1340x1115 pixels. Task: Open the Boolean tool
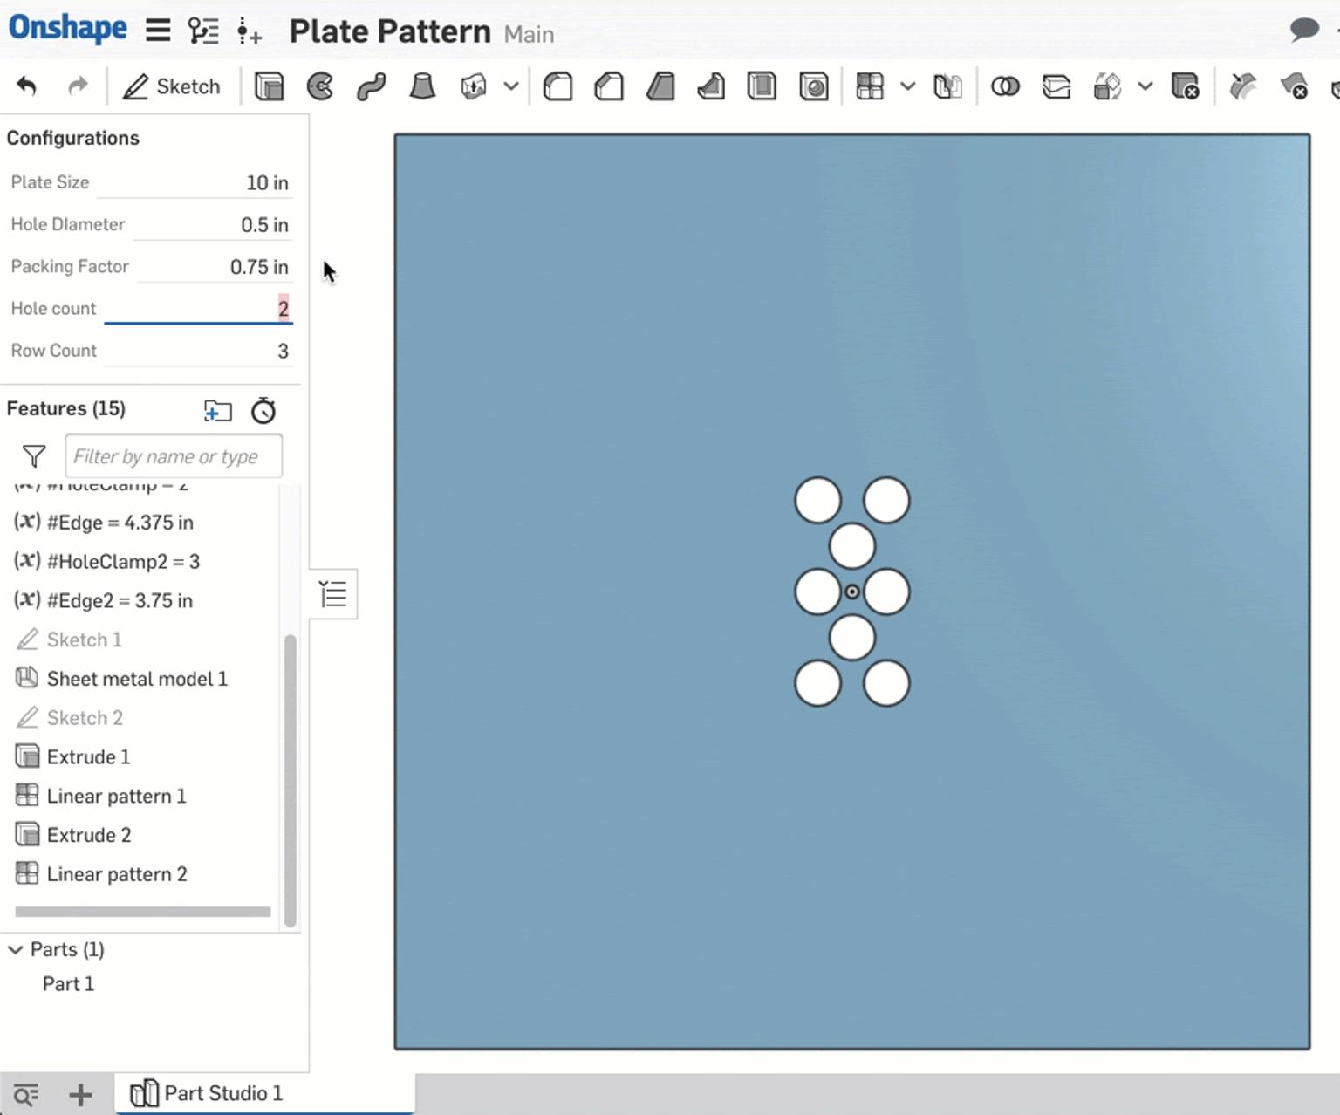point(1004,86)
